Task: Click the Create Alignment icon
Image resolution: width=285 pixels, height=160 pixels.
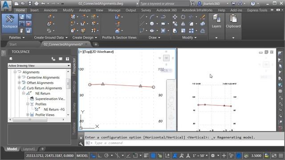Action: [73, 24]
